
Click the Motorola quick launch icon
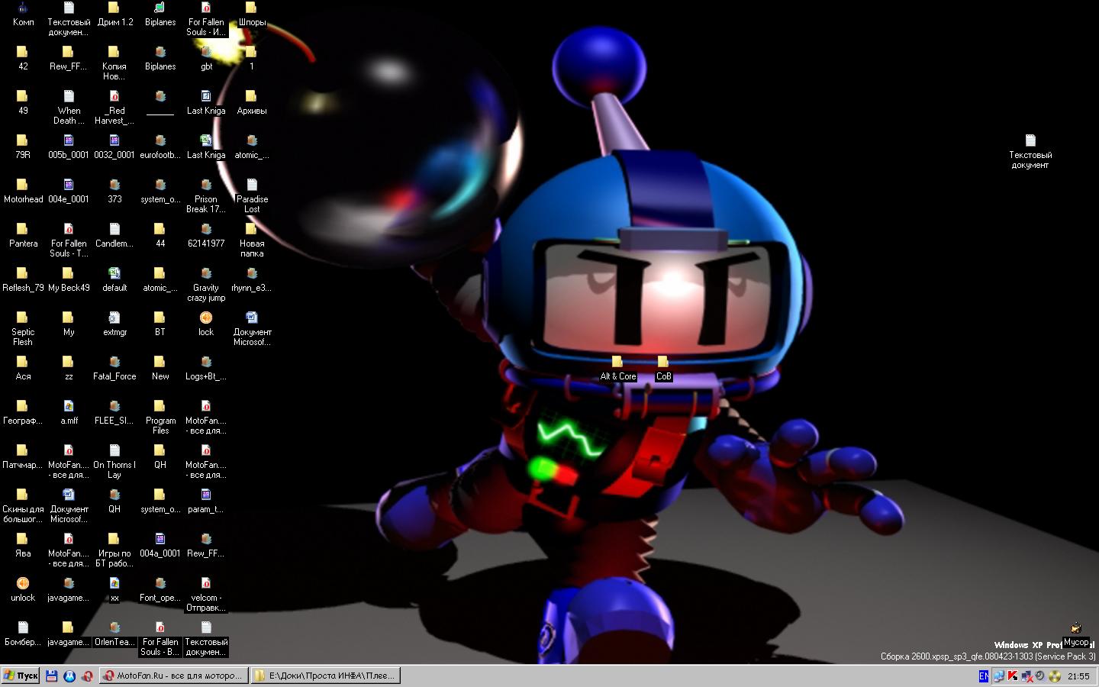coord(69,676)
